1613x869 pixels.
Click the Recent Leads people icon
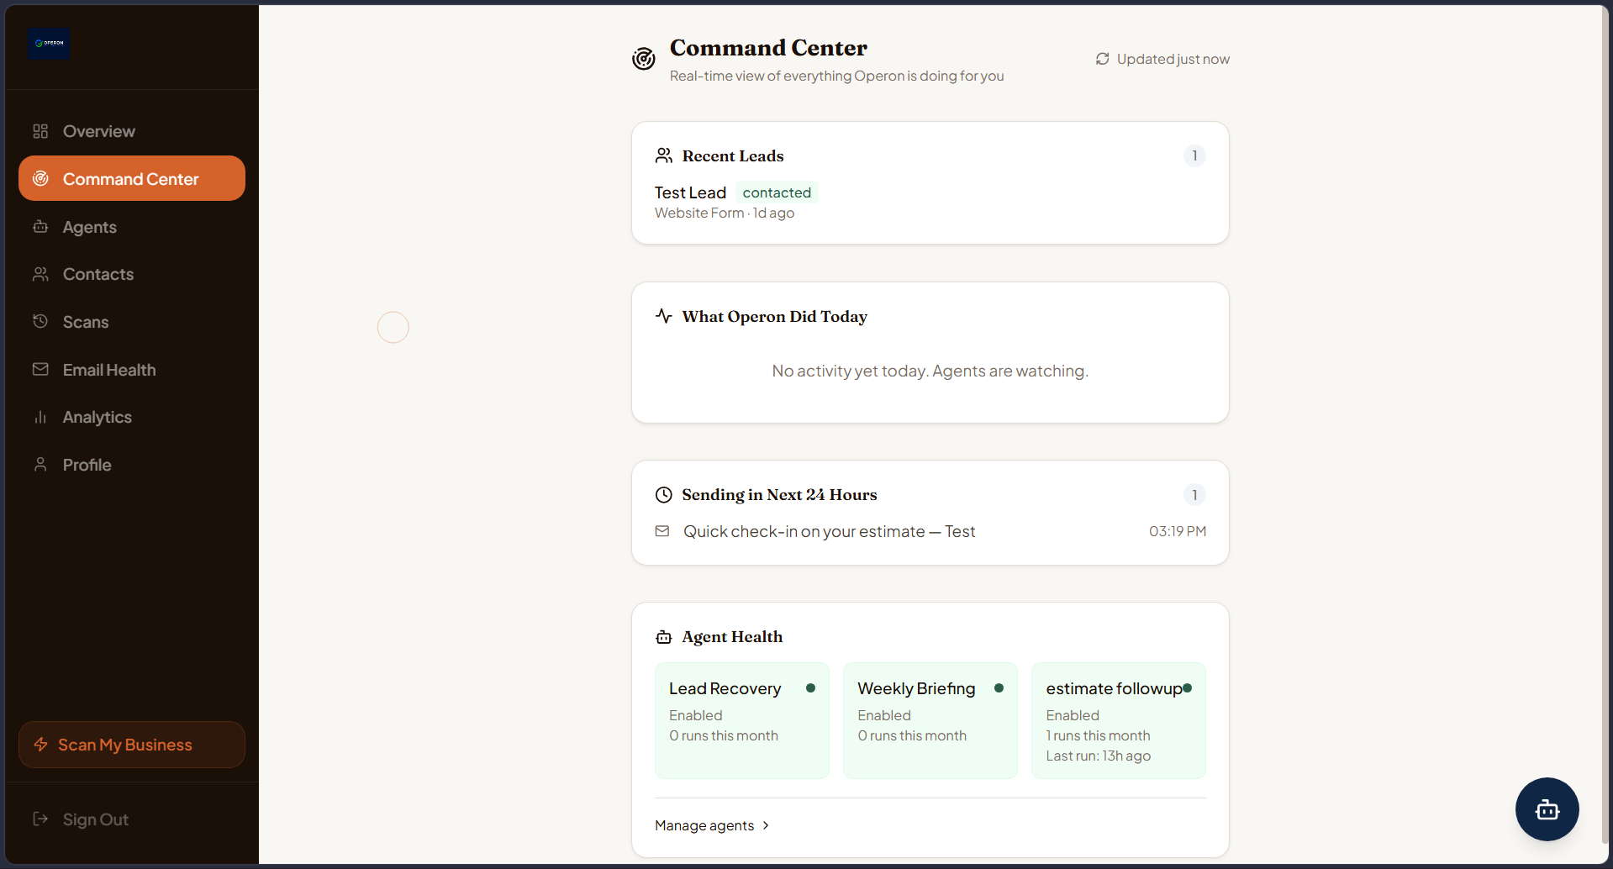coord(664,155)
